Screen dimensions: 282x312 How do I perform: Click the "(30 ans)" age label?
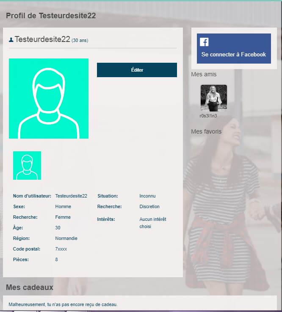click(x=80, y=40)
